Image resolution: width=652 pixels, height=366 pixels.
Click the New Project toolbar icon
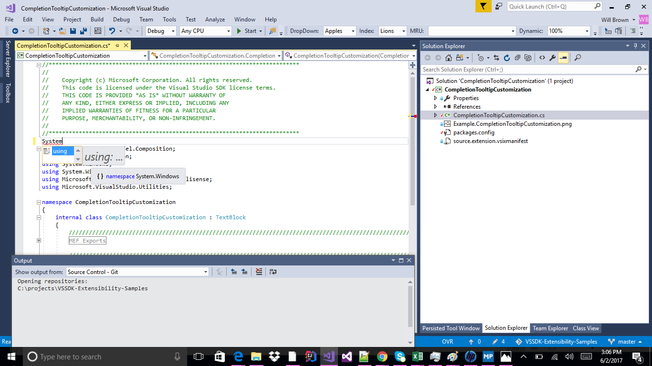click(x=46, y=31)
